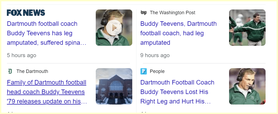This screenshot has height=114, width=278.
Task: Open the building photo thumbnail
Action: click(114, 86)
